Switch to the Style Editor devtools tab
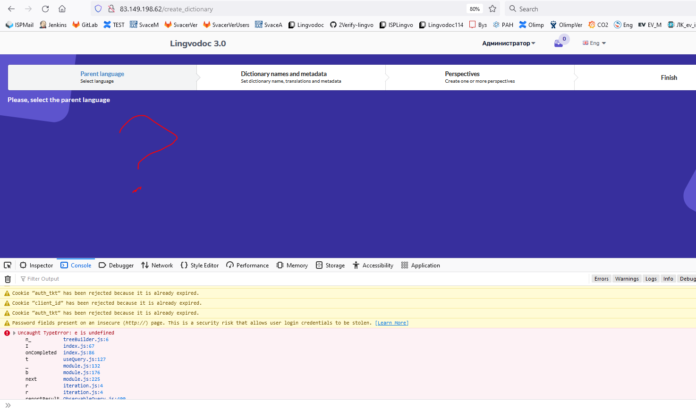Screen dimensions: 696x420 200,266
